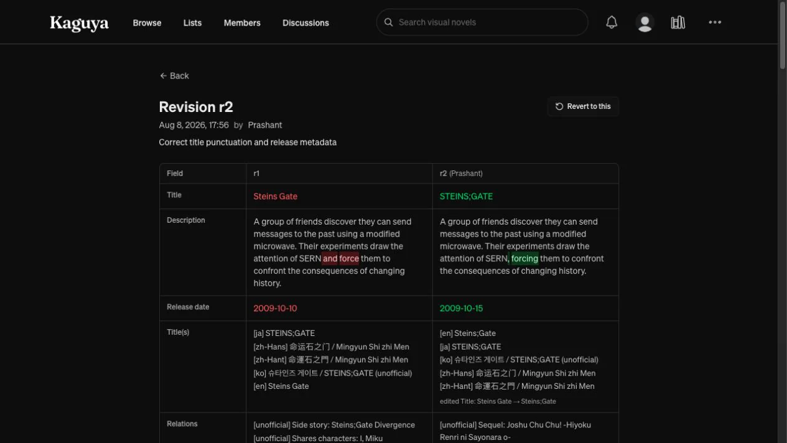The height and width of the screenshot is (443, 787).
Task: Click the r1 column header
Action: tap(256, 174)
